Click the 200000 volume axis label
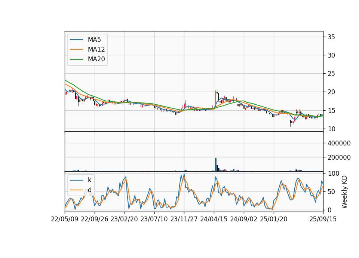 tap(339, 157)
